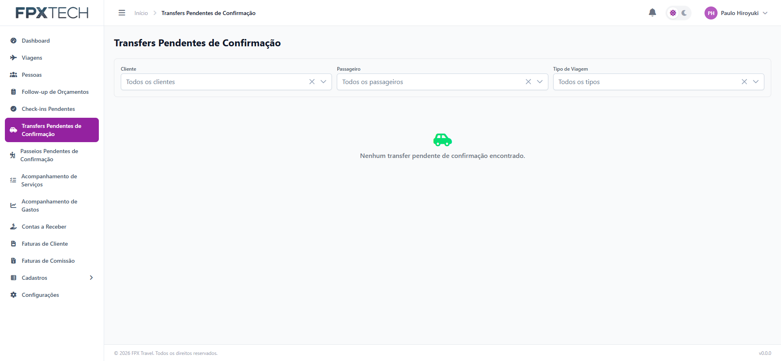This screenshot has height=361, width=781.
Task: Click the Contas a Receber hand-coin icon
Action: point(13,227)
